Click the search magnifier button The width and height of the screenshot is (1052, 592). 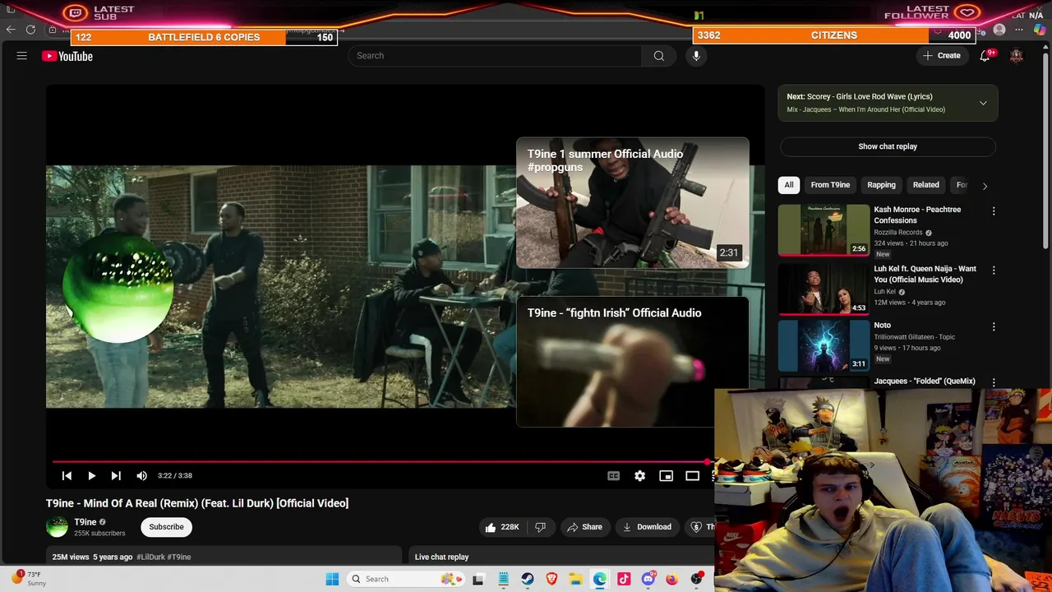(658, 56)
